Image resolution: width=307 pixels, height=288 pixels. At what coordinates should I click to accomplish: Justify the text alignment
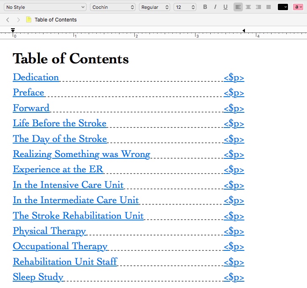coord(269,7)
